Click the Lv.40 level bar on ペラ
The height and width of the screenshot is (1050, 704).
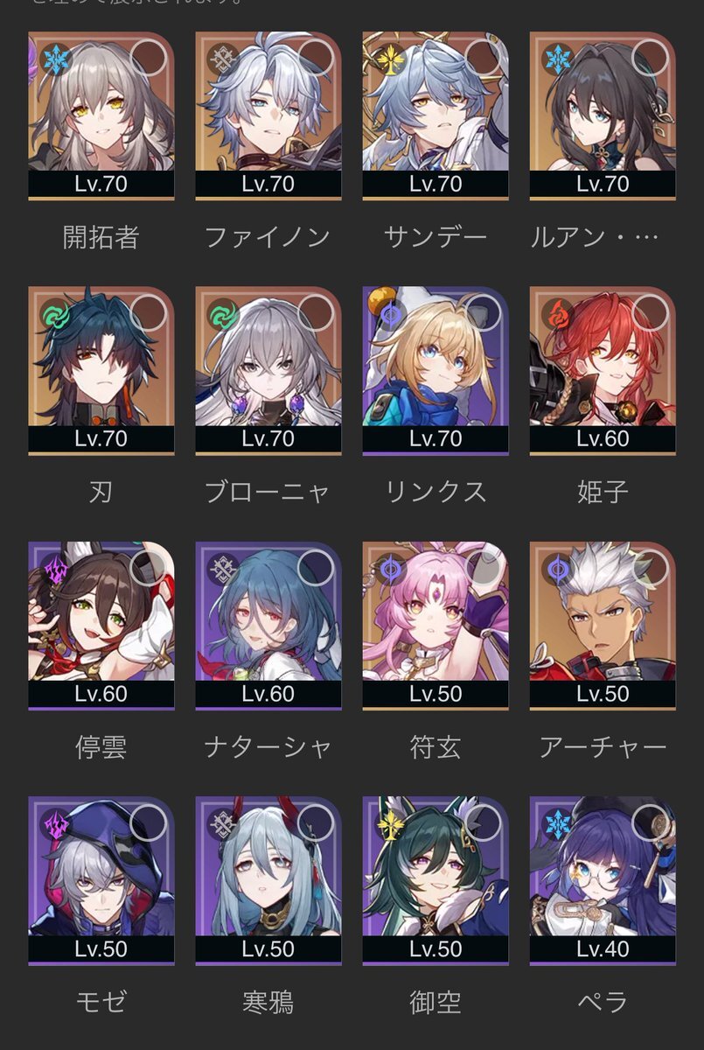click(603, 948)
